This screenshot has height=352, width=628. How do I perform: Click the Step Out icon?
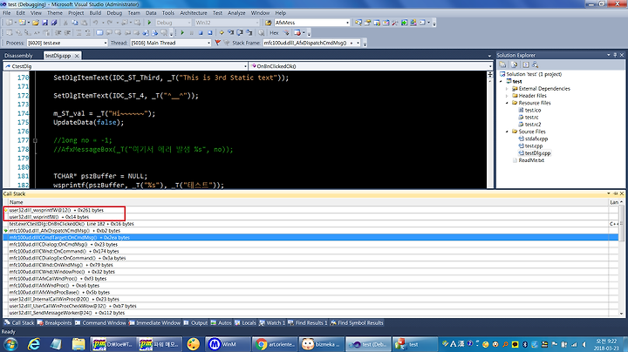[249, 33]
